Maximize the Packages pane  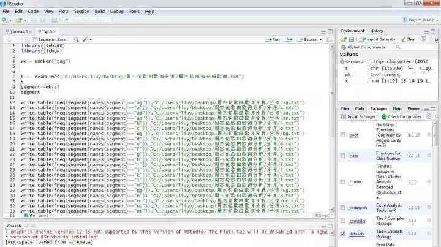[433, 109]
